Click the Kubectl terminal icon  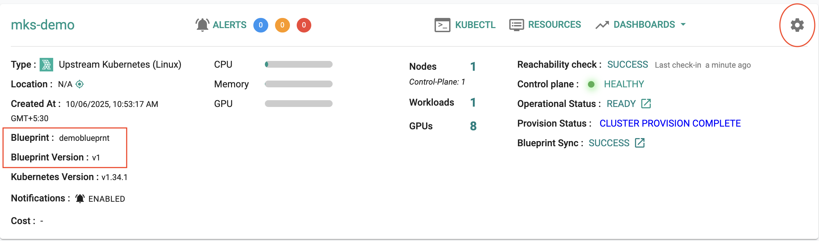coord(442,25)
